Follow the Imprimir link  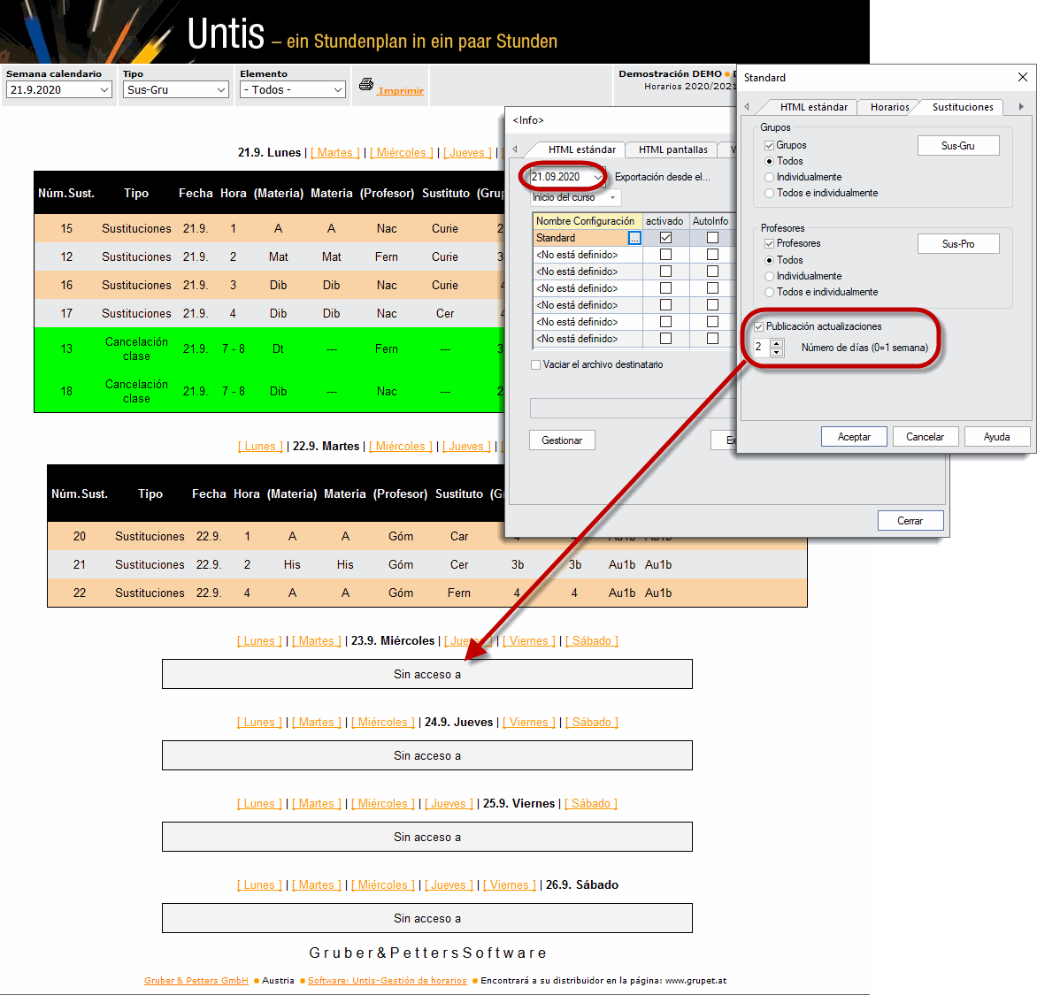click(x=401, y=90)
